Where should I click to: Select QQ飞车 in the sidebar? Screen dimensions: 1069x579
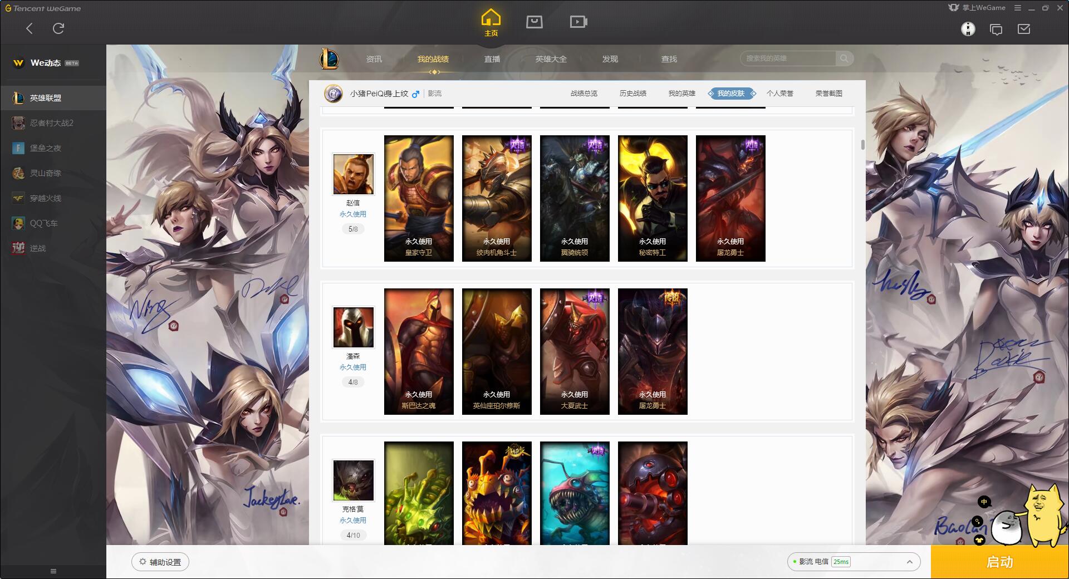(53, 223)
